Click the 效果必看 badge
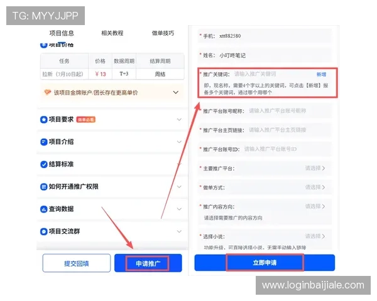 (86, 120)
